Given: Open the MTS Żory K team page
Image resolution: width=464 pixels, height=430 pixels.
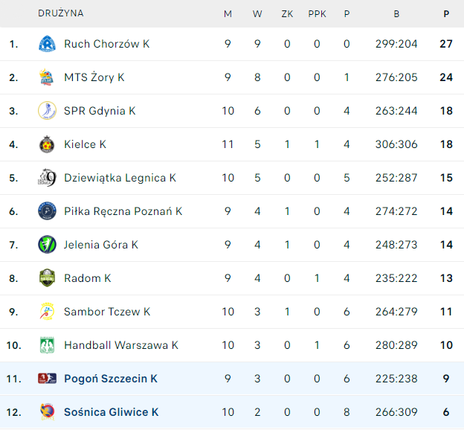Looking at the screenshot, I should pyautogui.click(x=94, y=77).
